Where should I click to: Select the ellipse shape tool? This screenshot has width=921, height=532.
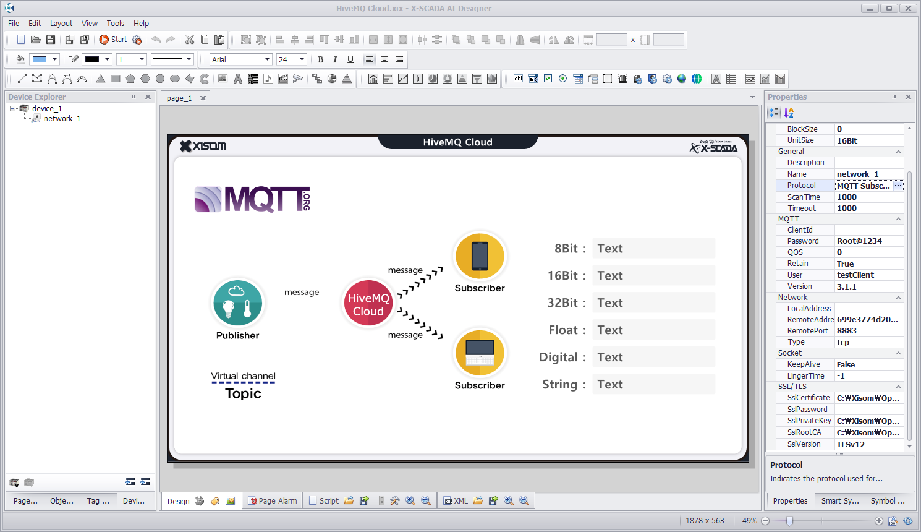(175, 79)
